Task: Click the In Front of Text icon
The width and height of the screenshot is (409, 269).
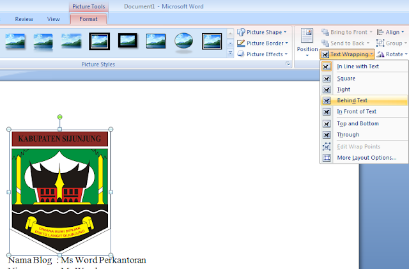Action: click(x=327, y=112)
